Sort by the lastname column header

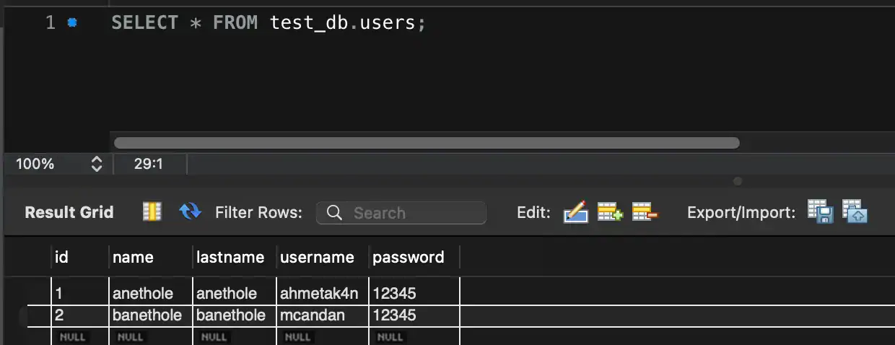(x=235, y=257)
